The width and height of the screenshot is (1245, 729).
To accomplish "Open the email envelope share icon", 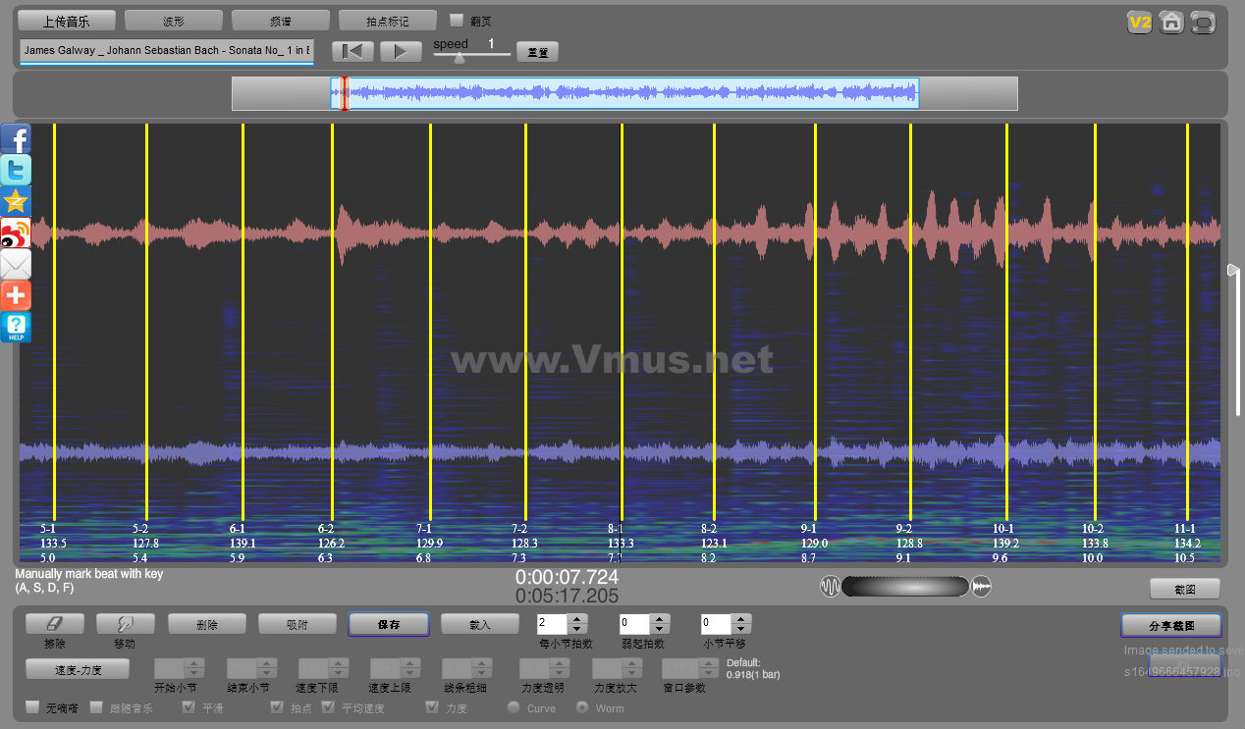I will (16, 264).
